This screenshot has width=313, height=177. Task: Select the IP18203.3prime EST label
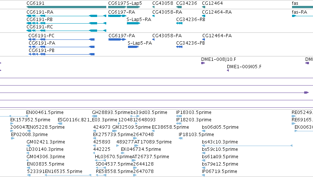pyautogui.click(x=194, y=120)
